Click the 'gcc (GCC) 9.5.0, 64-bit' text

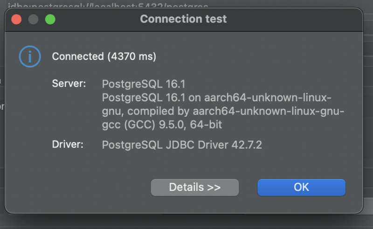(x=162, y=125)
